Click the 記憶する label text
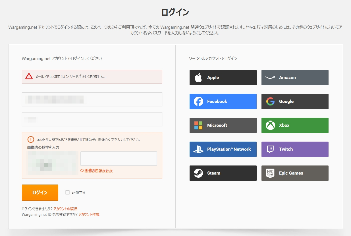Image resolution: width=351 pixels, height=236 pixels. (78, 192)
